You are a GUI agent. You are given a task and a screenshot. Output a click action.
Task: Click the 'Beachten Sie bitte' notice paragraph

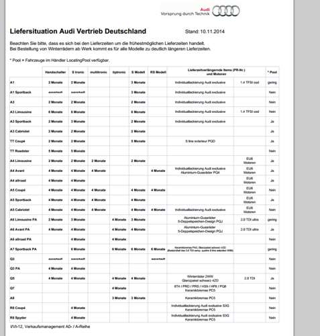[110, 46]
